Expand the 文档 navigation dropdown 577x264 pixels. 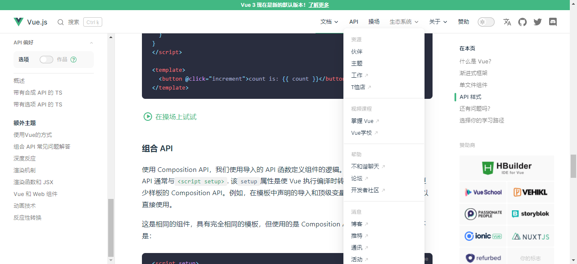pyautogui.click(x=329, y=22)
